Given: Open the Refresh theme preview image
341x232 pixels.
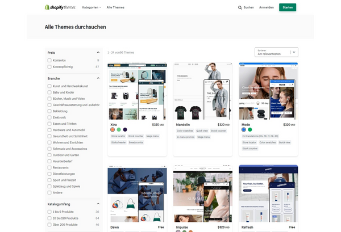Looking at the screenshot, I should (268, 193).
